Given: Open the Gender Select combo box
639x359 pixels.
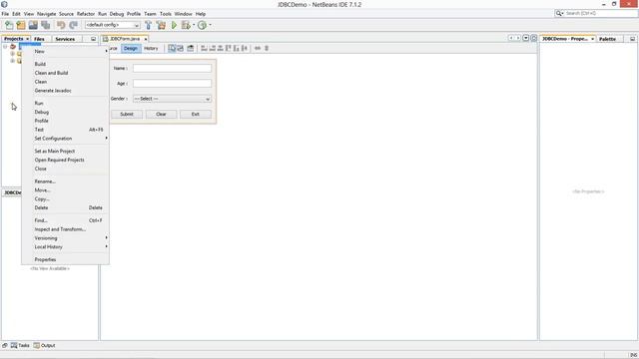Looking at the screenshot, I should pos(172,99).
